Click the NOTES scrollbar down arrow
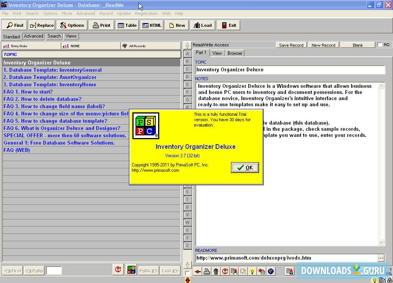The height and width of the screenshot is (283, 393). coord(381,242)
